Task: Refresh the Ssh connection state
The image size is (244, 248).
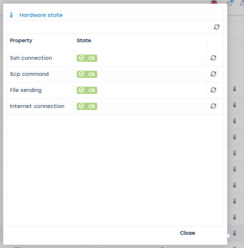Action: click(213, 58)
